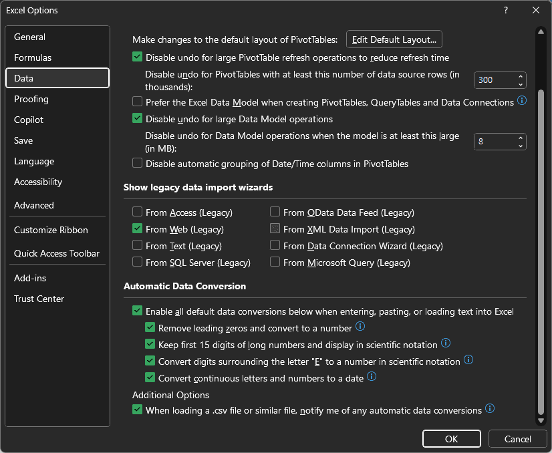Open Copilot settings category

pos(57,120)
